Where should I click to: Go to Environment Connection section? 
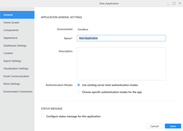point(18,92)
